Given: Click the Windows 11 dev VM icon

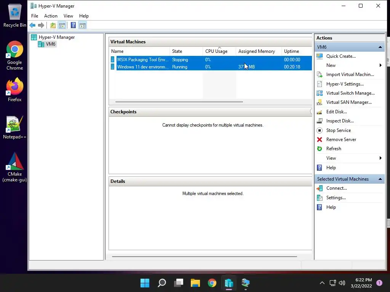Looking at the screenshot, I should [x=113, y=67].
